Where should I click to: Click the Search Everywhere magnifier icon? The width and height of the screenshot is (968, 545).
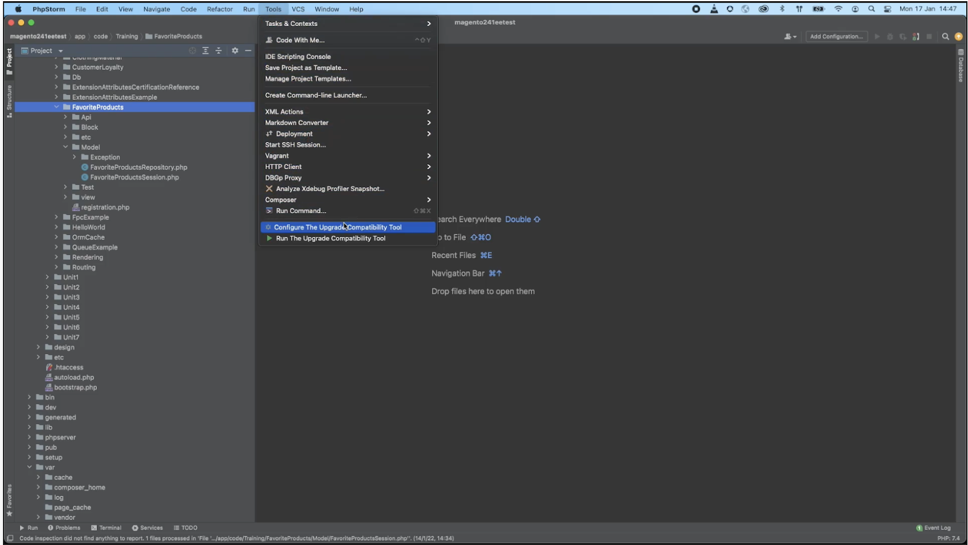pos(945,37)
